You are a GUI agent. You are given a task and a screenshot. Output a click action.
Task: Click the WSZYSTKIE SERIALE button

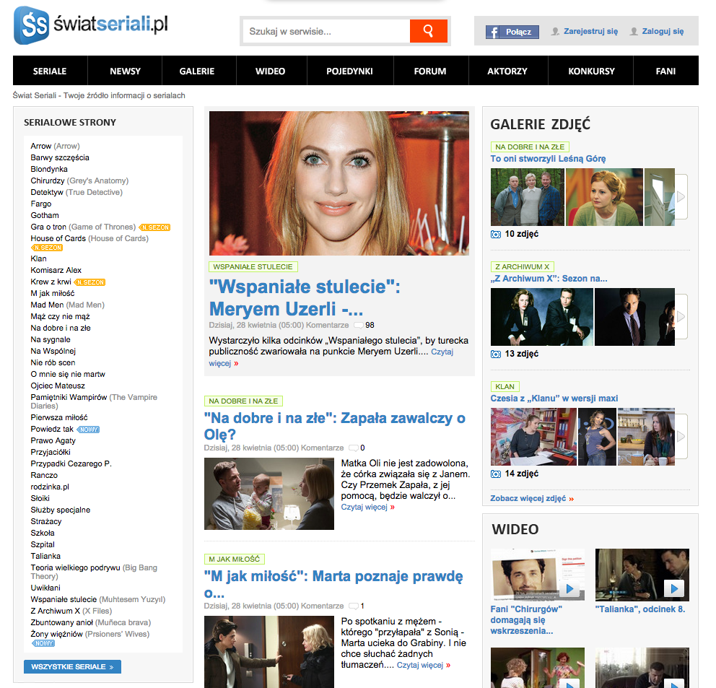[72, 667]
